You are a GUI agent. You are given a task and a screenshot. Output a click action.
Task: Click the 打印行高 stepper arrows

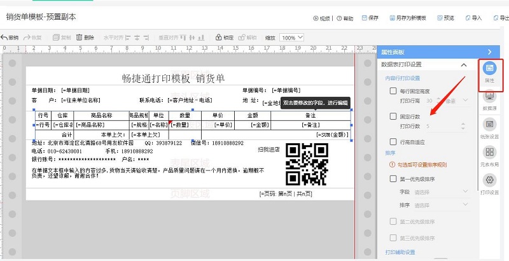pyautogui.click(x=438, y=101)
